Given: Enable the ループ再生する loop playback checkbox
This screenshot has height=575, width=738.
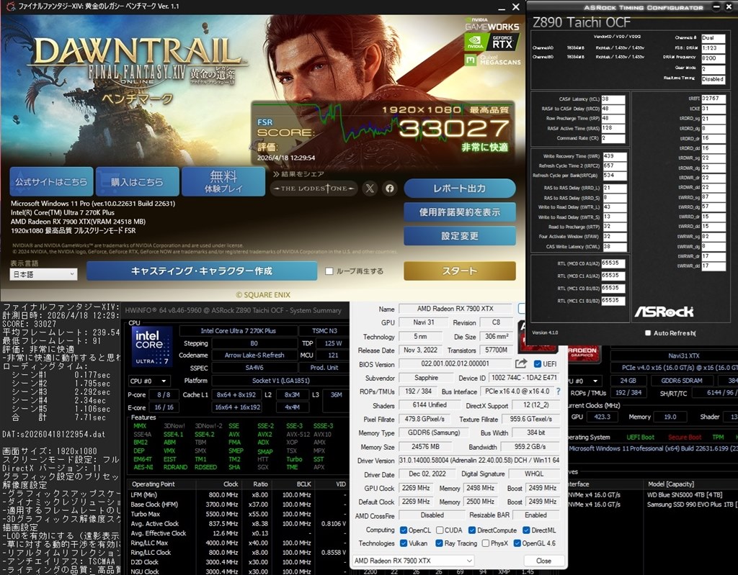Looking at the screenshot, I should point(329,271).
